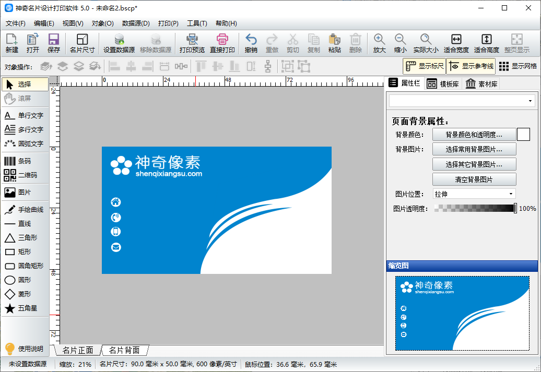This screenshot has height=372, width=541.
Task: Click the 打印预览 print preview icon
Action: click(x=192, y=43)
